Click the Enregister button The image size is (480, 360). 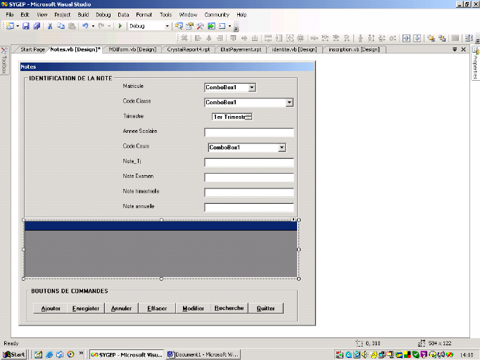[x=86, y=309]
